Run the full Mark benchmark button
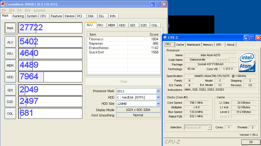 point(10,28)
